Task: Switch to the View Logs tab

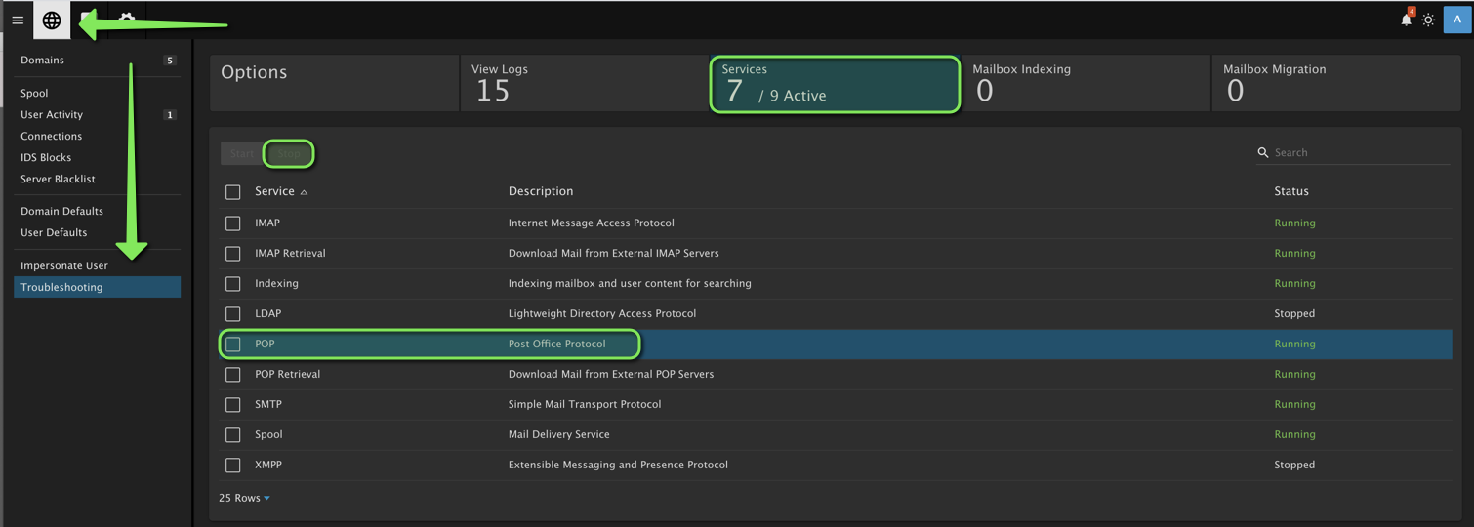Action: click(584, 84)
